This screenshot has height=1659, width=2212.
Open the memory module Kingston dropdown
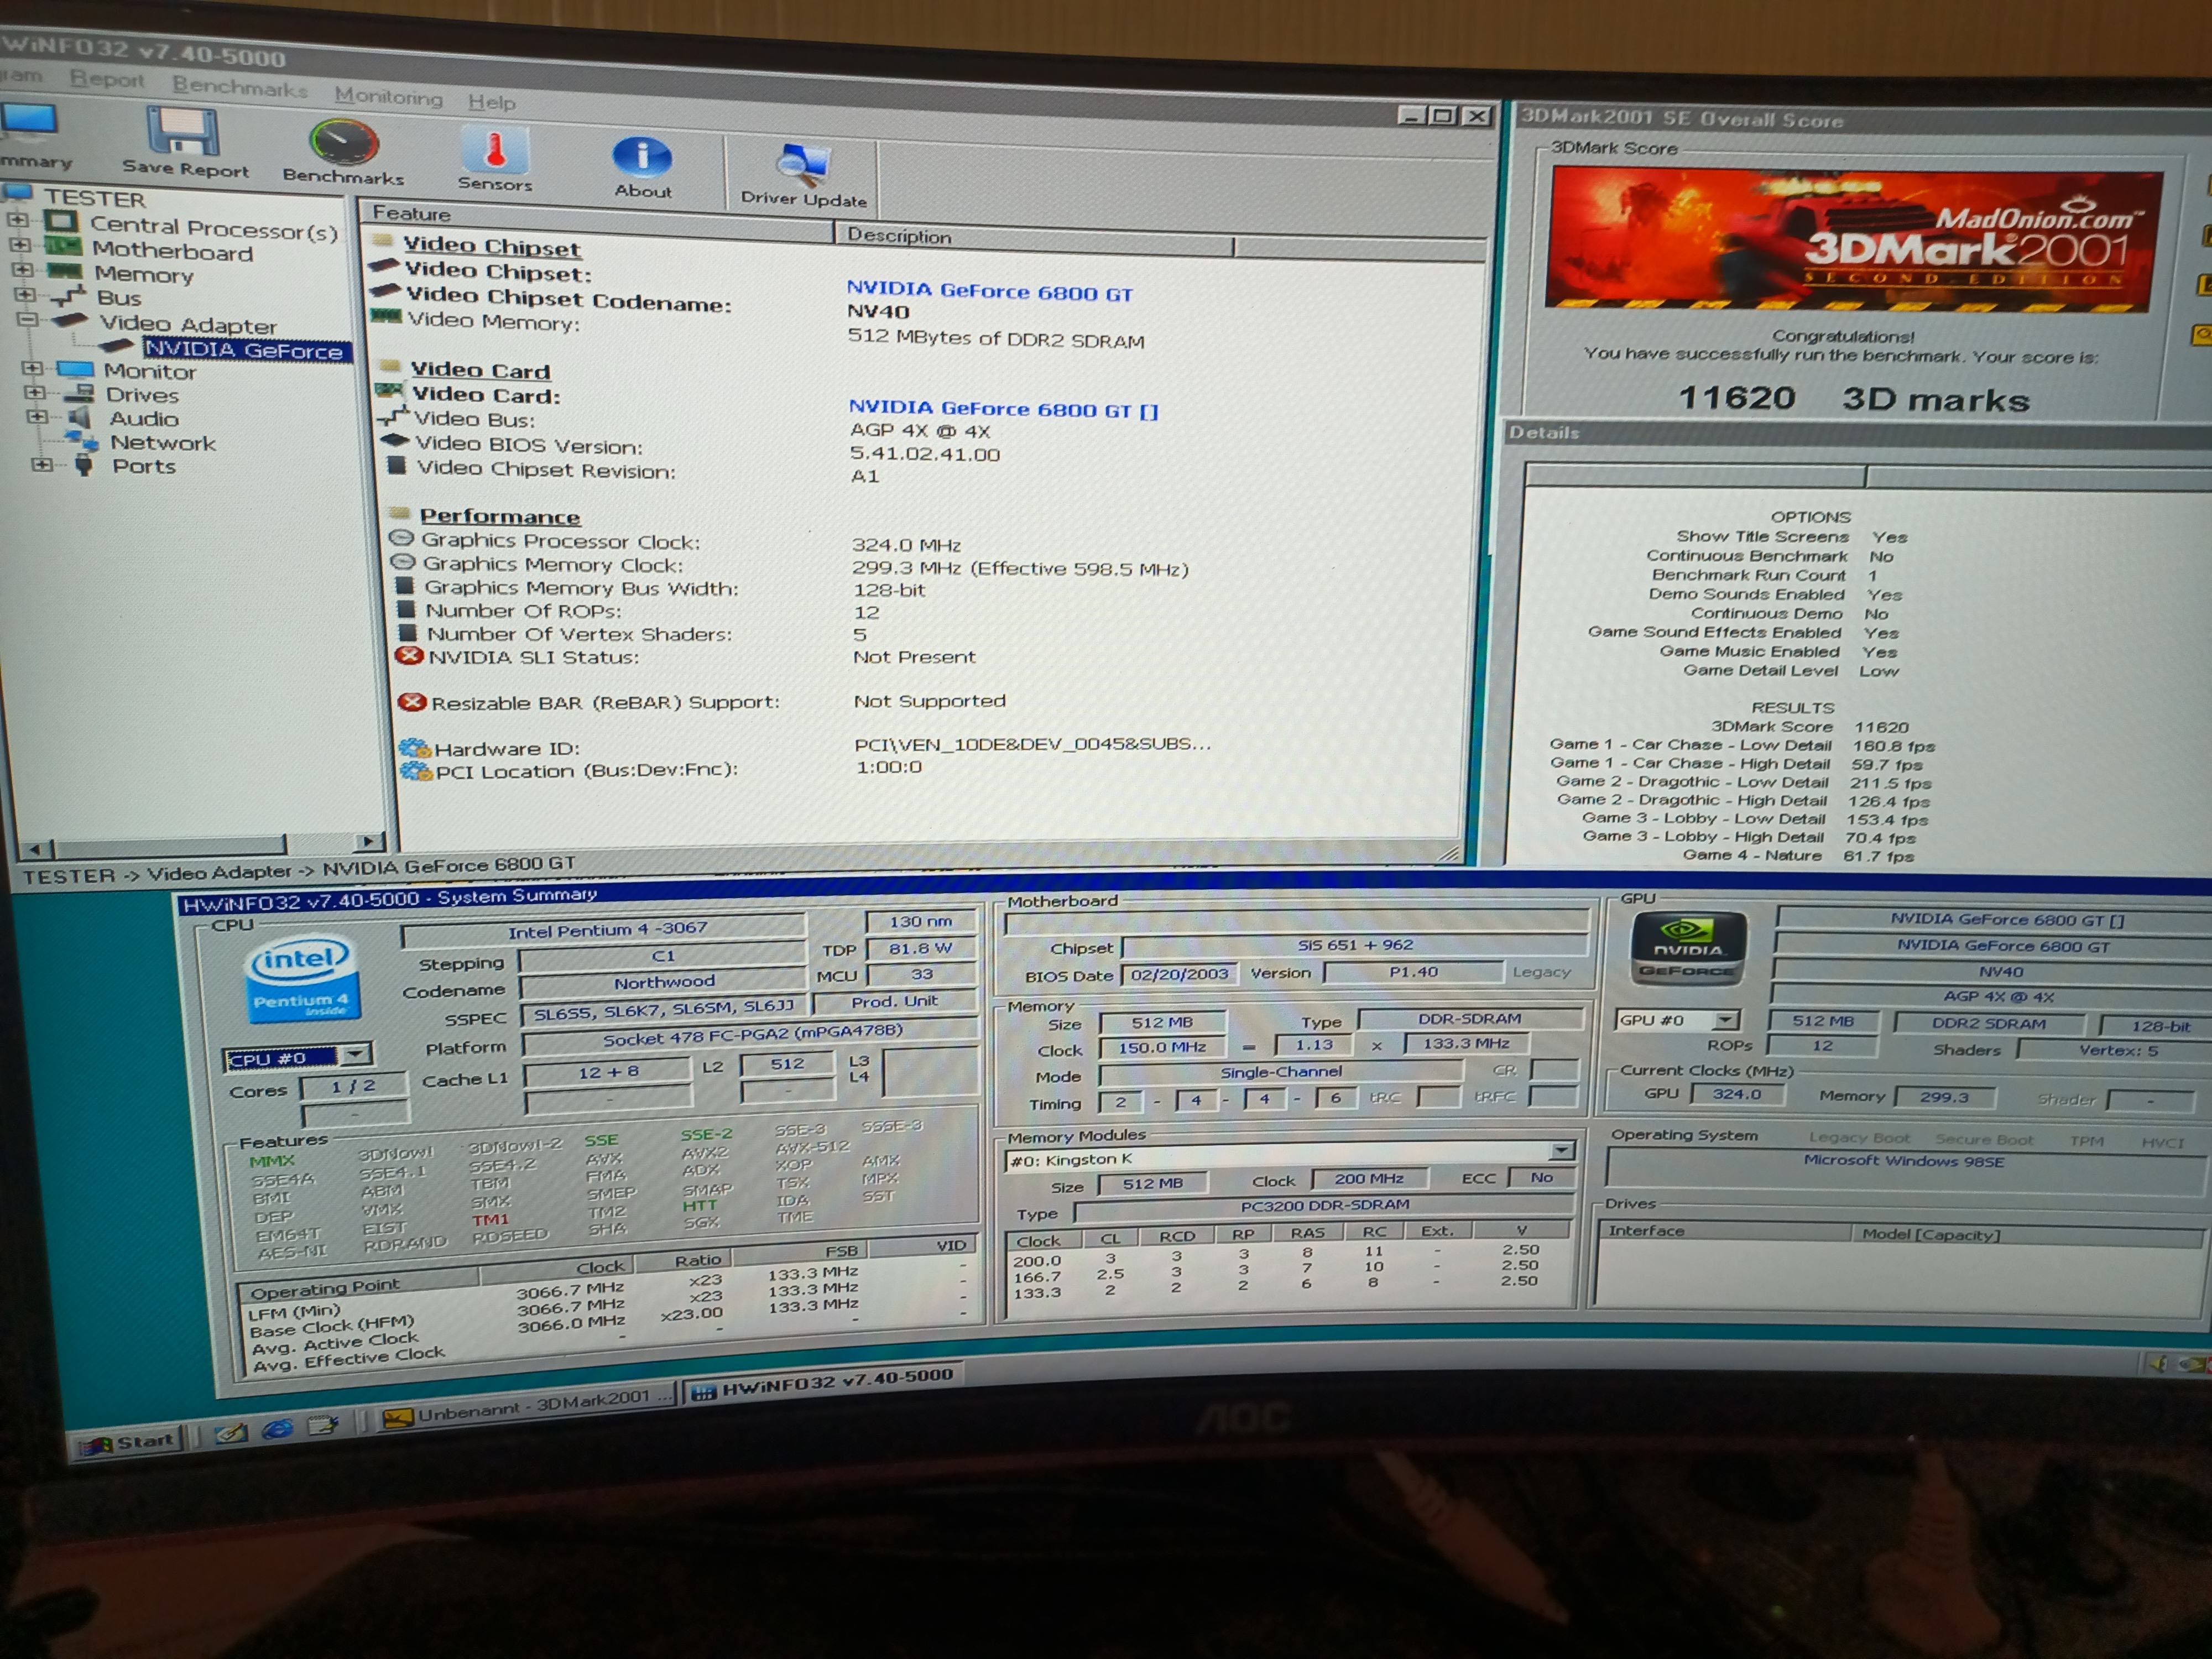coord(1562,1151)
